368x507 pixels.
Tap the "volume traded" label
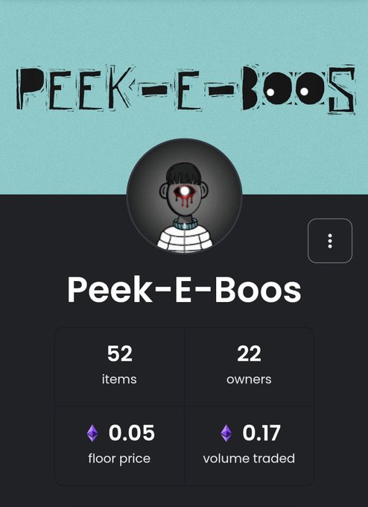tap(249, 459)
